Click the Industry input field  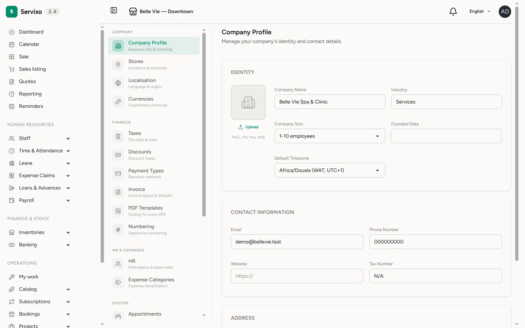tap(446, 102)
